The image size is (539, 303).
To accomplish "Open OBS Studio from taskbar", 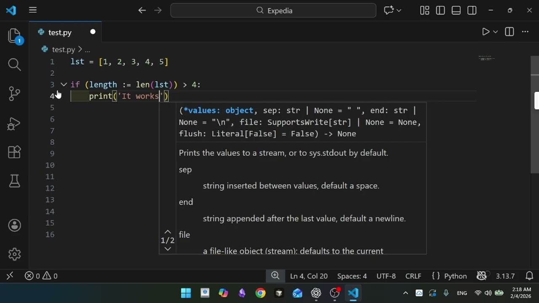I will pyautogui.click(x=335, y=293).
